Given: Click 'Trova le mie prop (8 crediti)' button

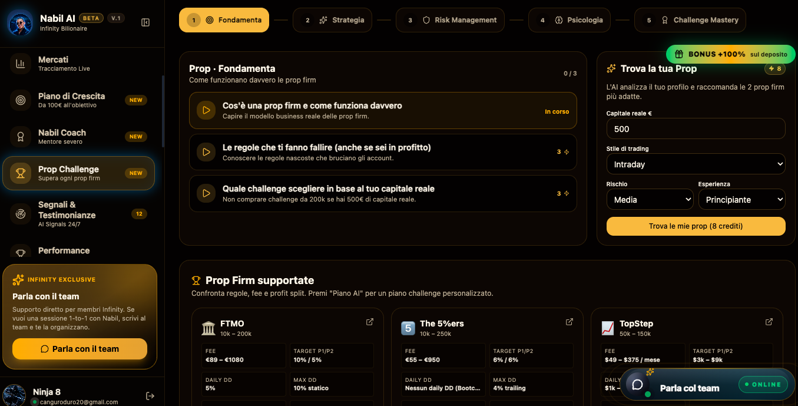Looking at the screenshot, I should 696,226.
